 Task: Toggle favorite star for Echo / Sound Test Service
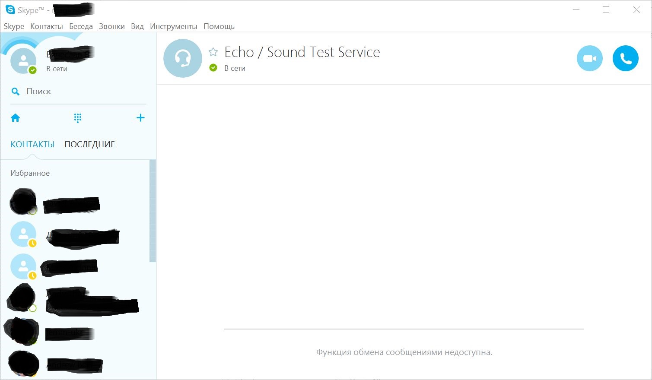[213, 52]
